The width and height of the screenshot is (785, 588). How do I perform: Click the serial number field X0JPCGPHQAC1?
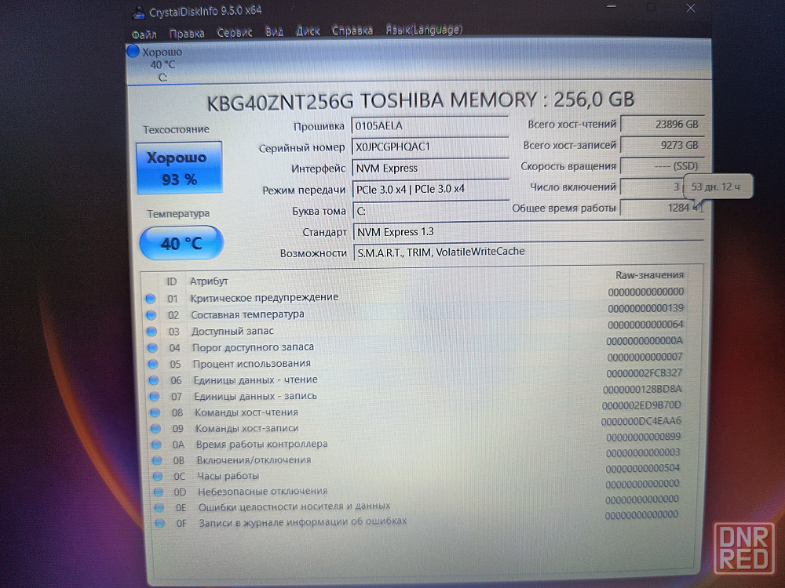(430, 147)
